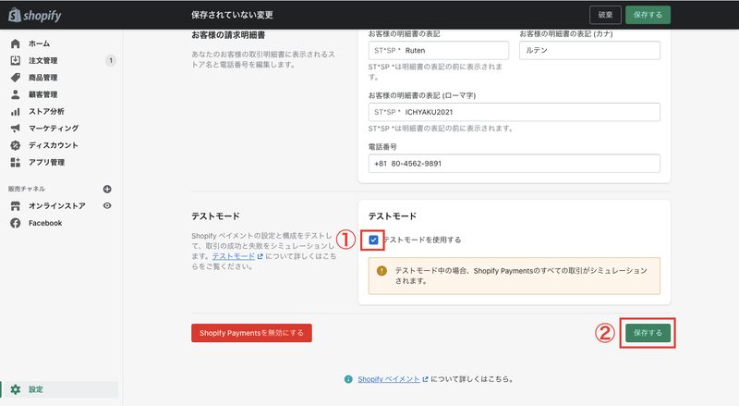Click the Facebook channel icon
This screenshot has width=739, height=406.
[x=15, y=223]
